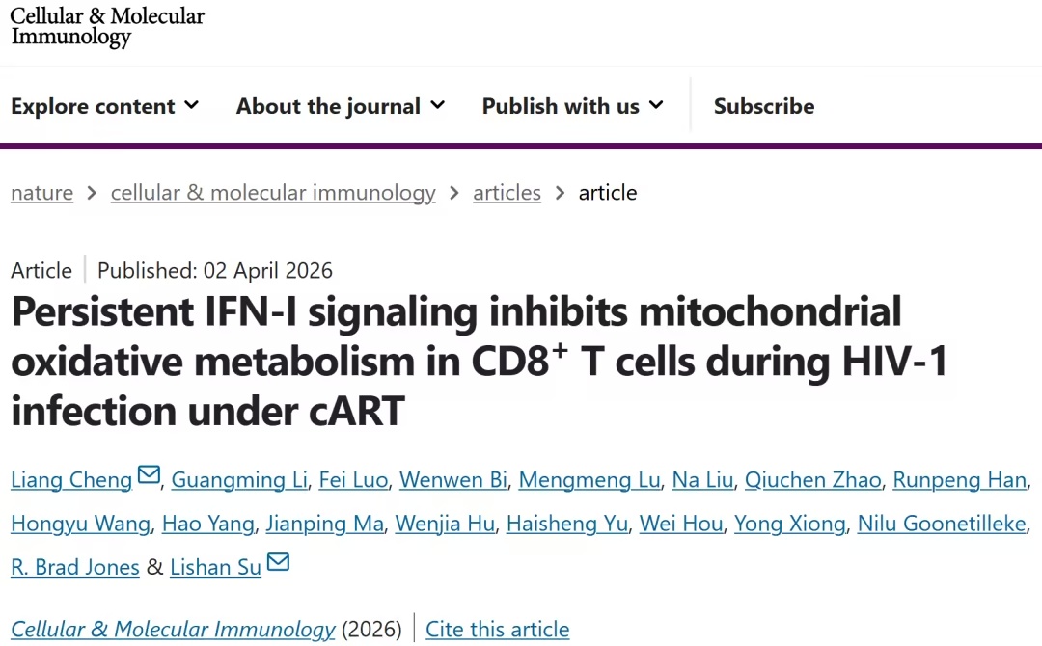Open the Subscribe page
This screenshot has height=646, width=1042.
(x=764, y=106)
